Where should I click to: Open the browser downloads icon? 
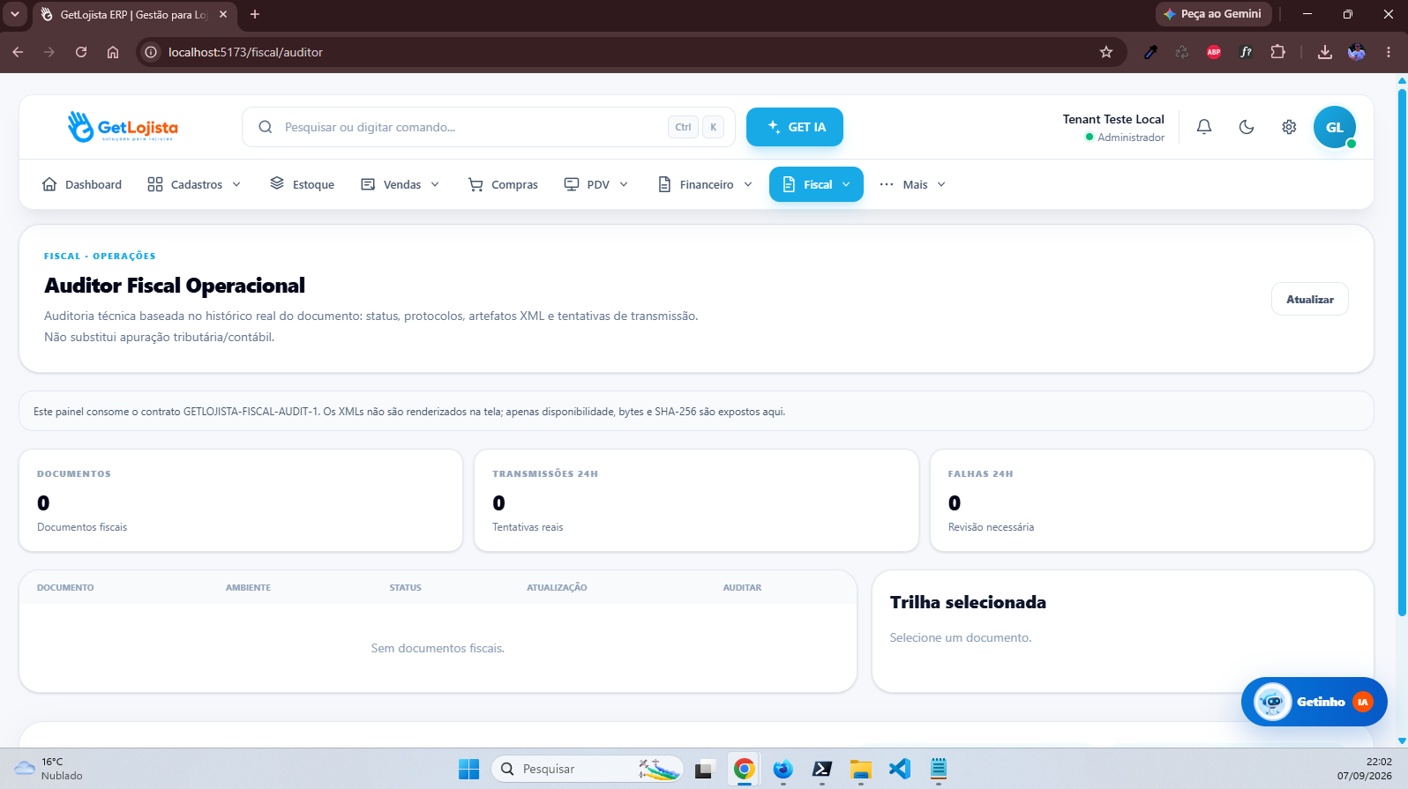pos(1324,52)
